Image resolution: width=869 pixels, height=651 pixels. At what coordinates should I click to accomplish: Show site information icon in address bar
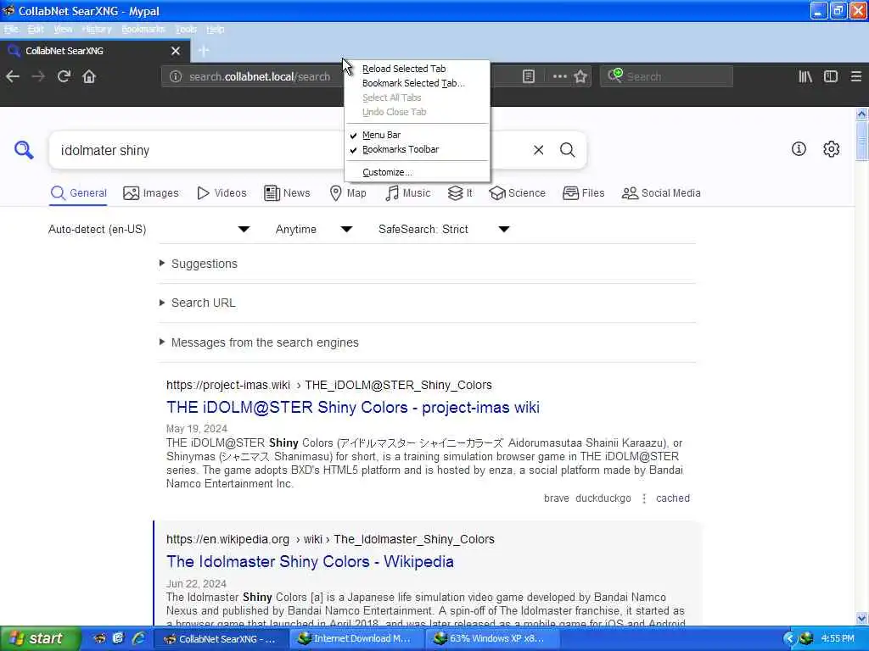tap(176, 76)
